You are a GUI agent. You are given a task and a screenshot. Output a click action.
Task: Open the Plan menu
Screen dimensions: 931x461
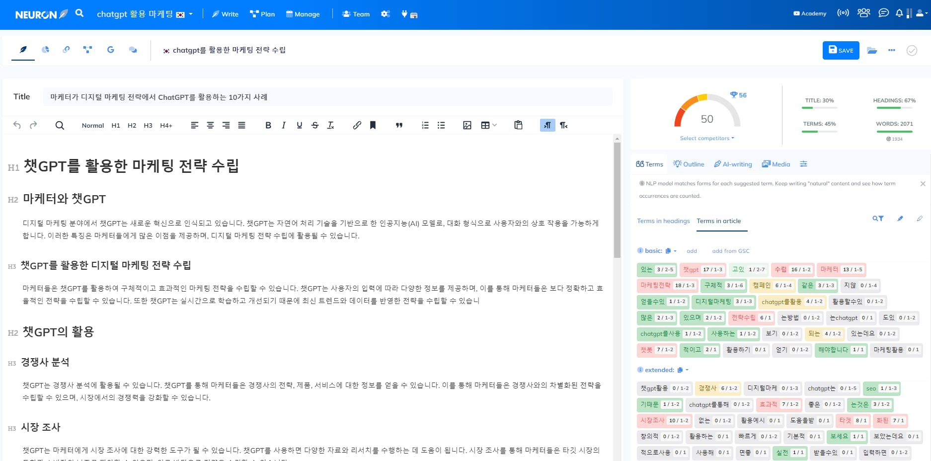tap(262, 14)
